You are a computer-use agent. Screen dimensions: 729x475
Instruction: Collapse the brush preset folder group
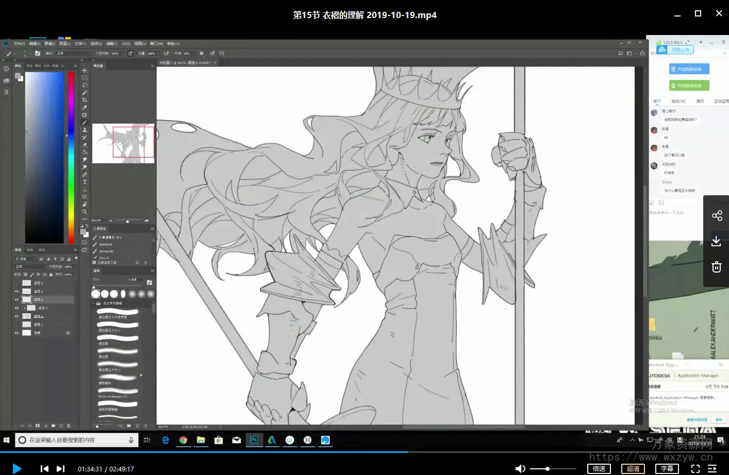point(94,303)
